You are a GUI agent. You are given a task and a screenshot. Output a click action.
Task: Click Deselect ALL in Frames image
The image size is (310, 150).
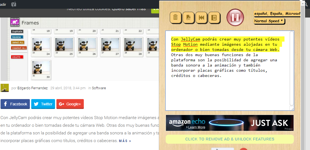pyautogui.click(x=19, y=48)
